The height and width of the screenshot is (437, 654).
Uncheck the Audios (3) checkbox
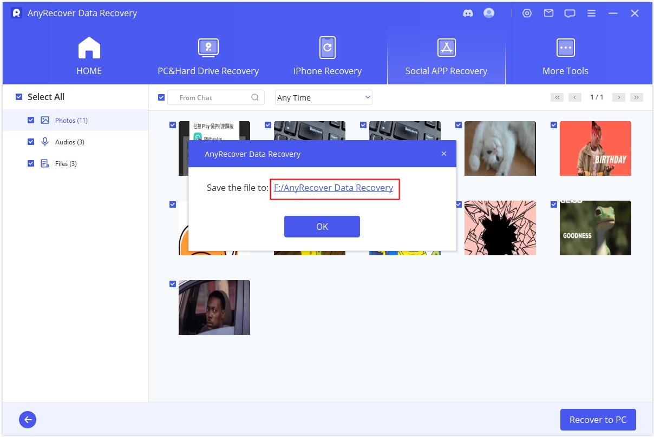(x=31, y=142)
